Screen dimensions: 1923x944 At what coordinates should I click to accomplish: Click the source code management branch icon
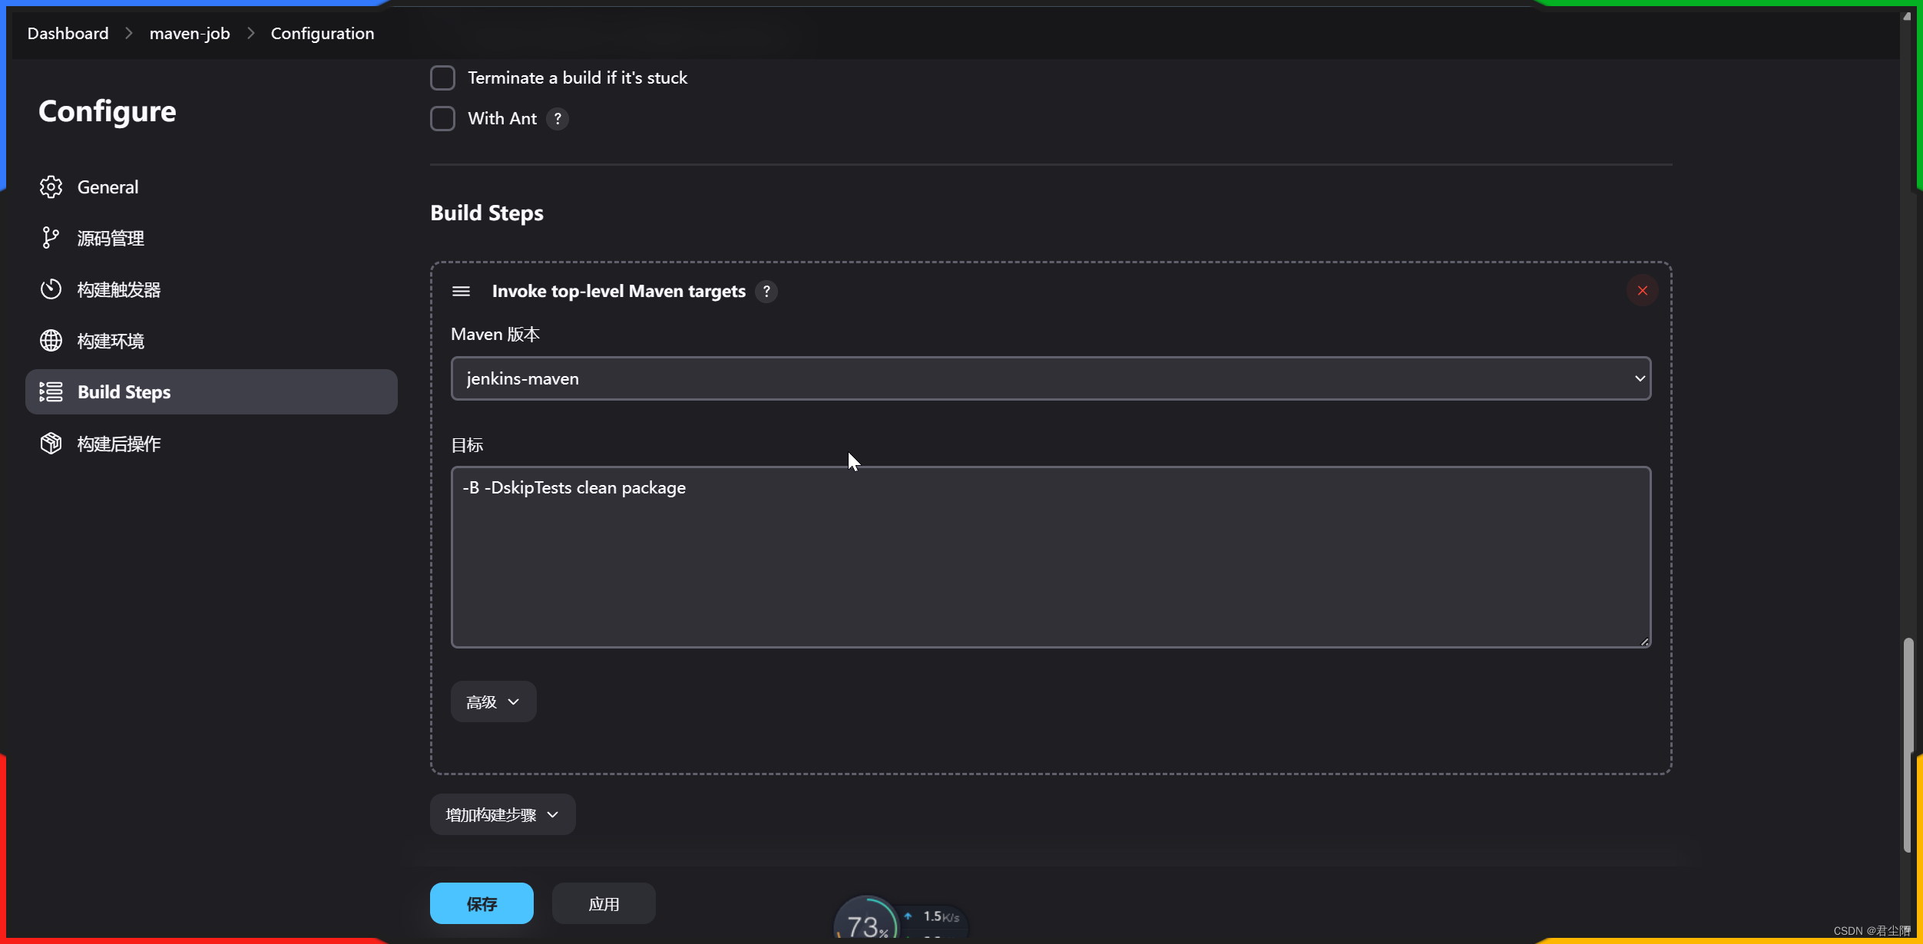coord(51,238)
